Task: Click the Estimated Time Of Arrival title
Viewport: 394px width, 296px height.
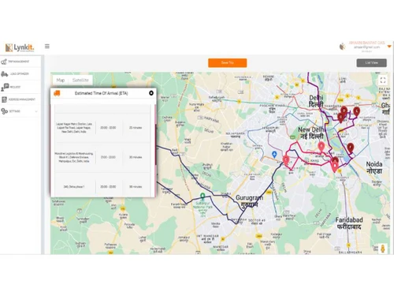Action: (x=102, y=93)
